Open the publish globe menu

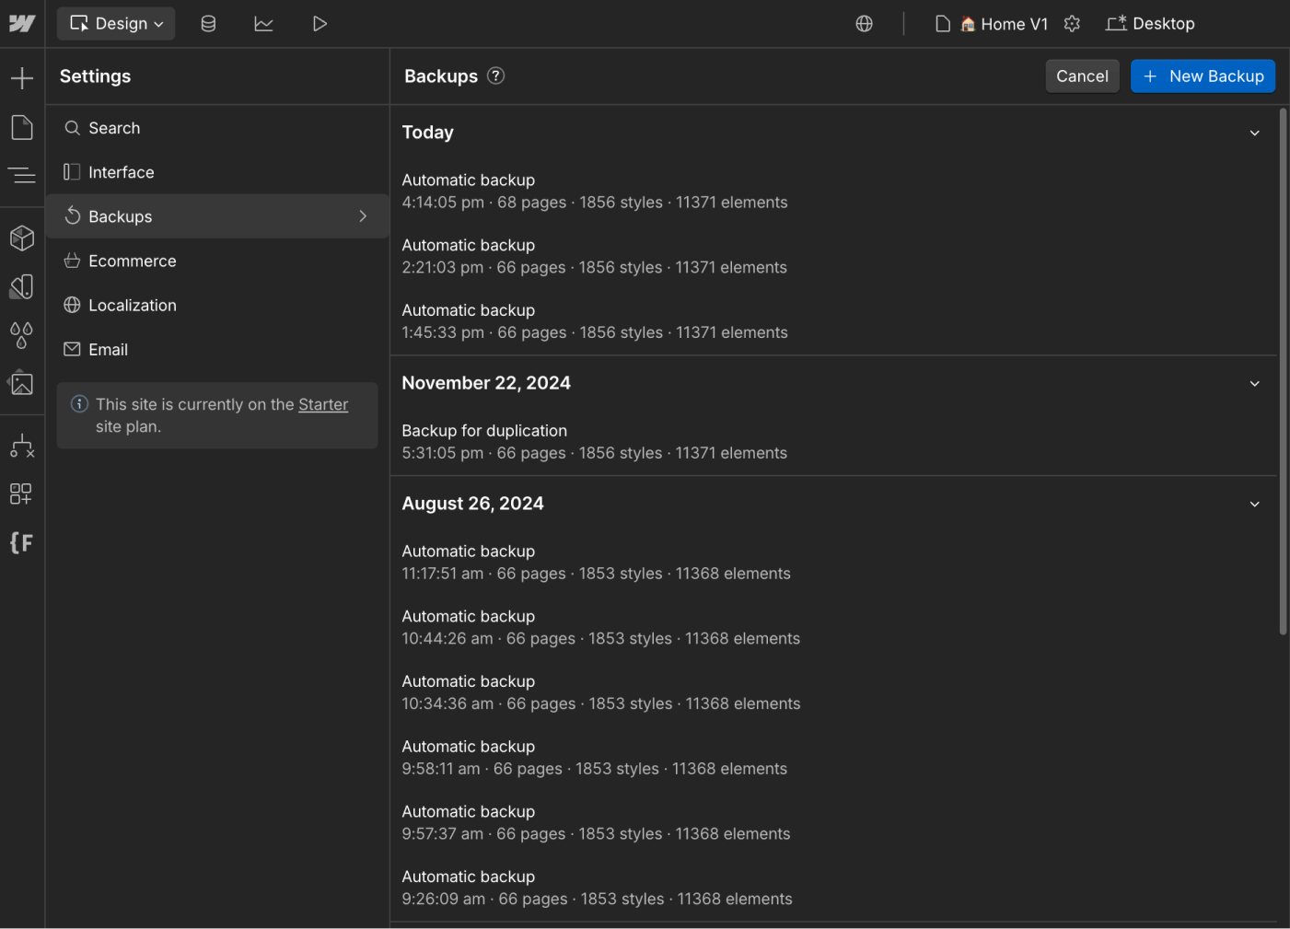coord(864,23)
